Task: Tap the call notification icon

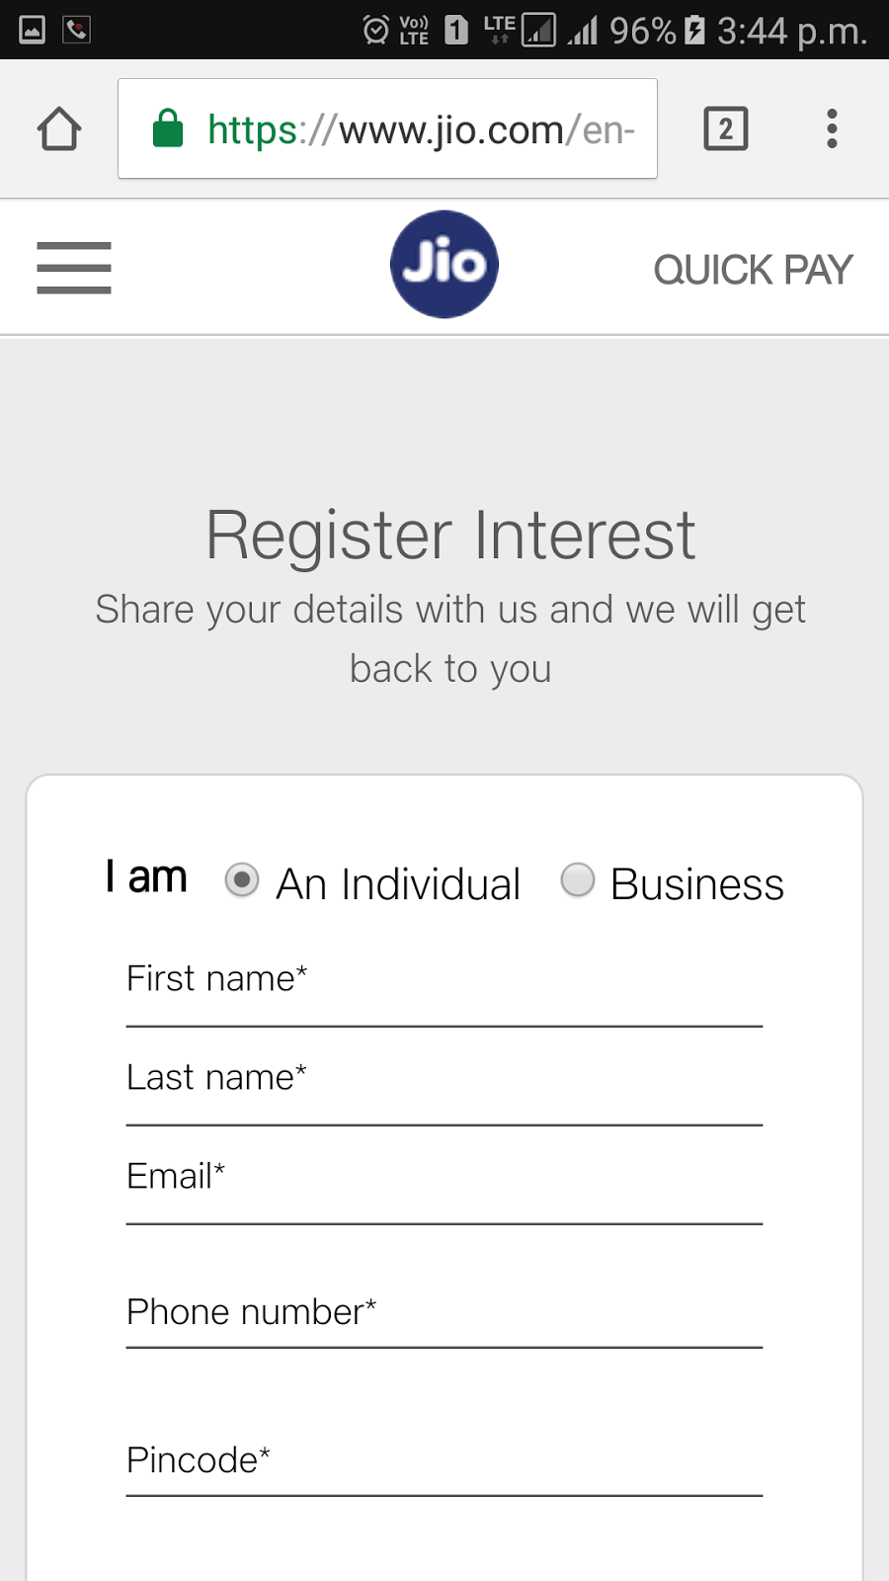Action: click(x=77, y=30)
